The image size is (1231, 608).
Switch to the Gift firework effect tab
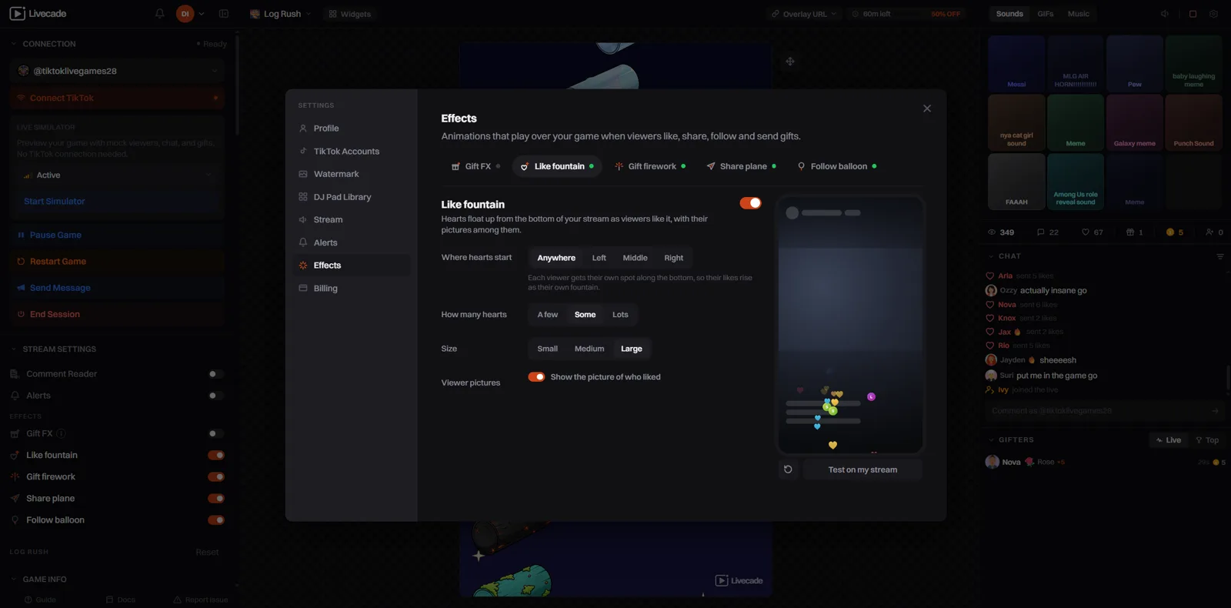click(x=650, y=166)
